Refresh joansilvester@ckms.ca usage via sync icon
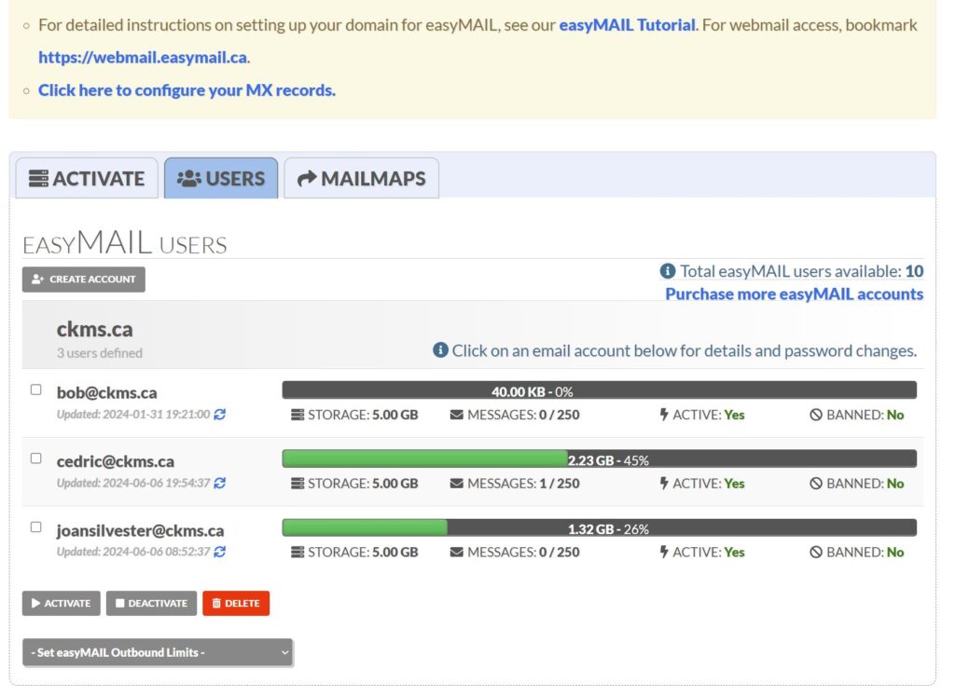Image resolution: width=955 pixels, height=697 pixels. [220, 553]
